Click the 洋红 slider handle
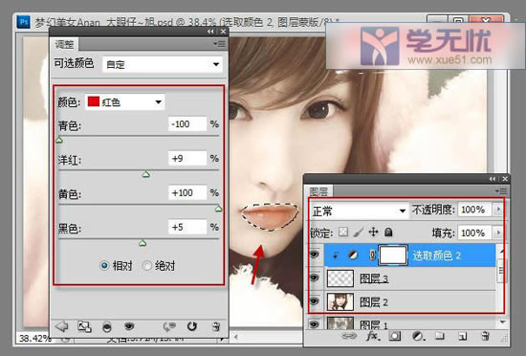Image resolution: width=526 pixels, height=356 pixels. [145, 174]
